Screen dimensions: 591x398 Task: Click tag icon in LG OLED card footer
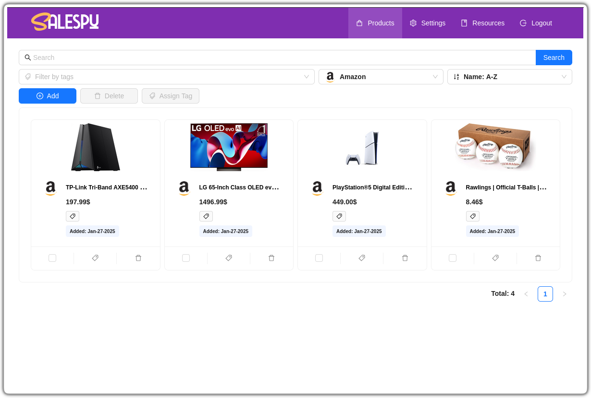[229, 258]
